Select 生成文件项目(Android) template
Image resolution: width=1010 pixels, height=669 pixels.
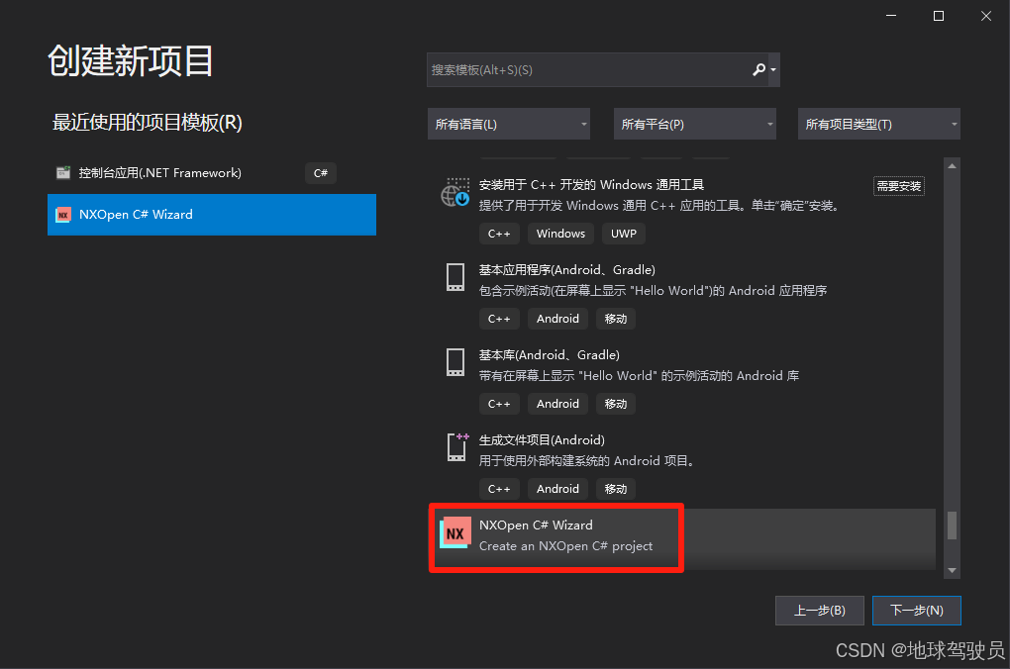(682, 463)
